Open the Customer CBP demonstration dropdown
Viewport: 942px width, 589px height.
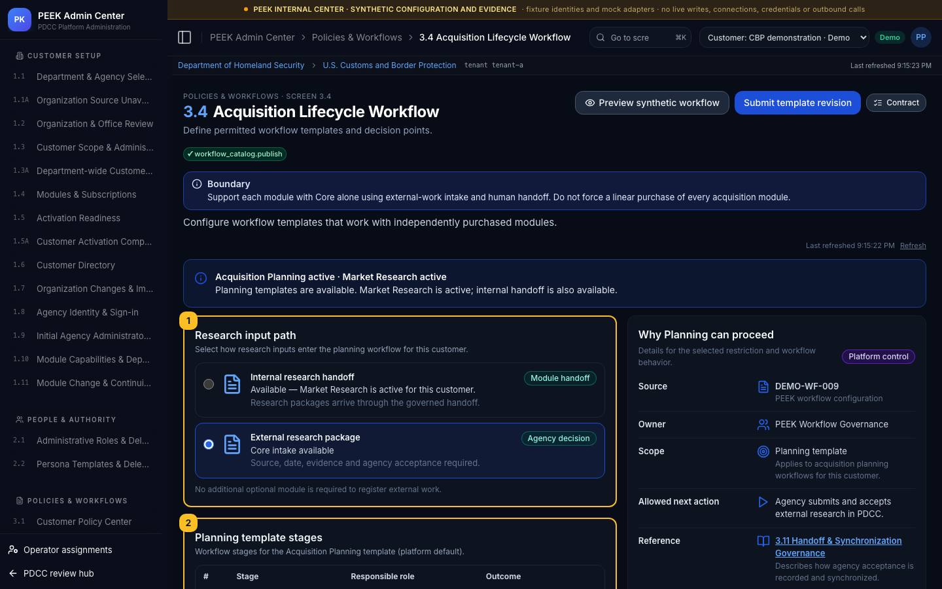(784, 37)
